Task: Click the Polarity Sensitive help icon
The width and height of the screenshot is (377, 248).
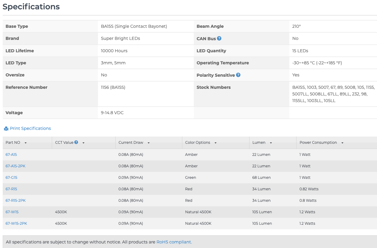Action: (x=238, y=75)
